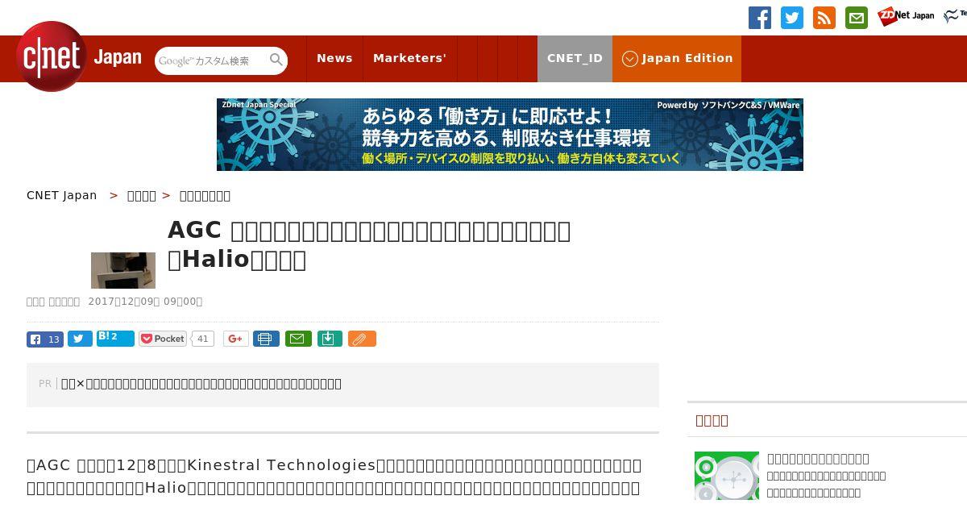The image size is (967, 508).
Task: Go to ZDNet Japan logo link
Action: (906, 16)
